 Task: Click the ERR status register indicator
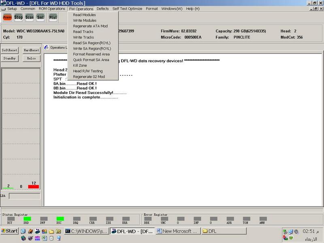[x=126, y=219]
